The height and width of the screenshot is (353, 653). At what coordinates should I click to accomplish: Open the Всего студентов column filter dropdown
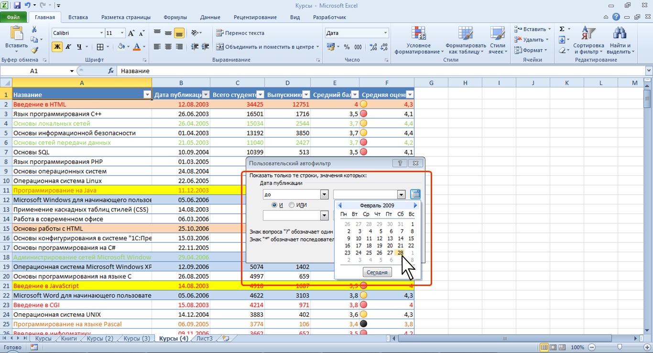[261, 95]
